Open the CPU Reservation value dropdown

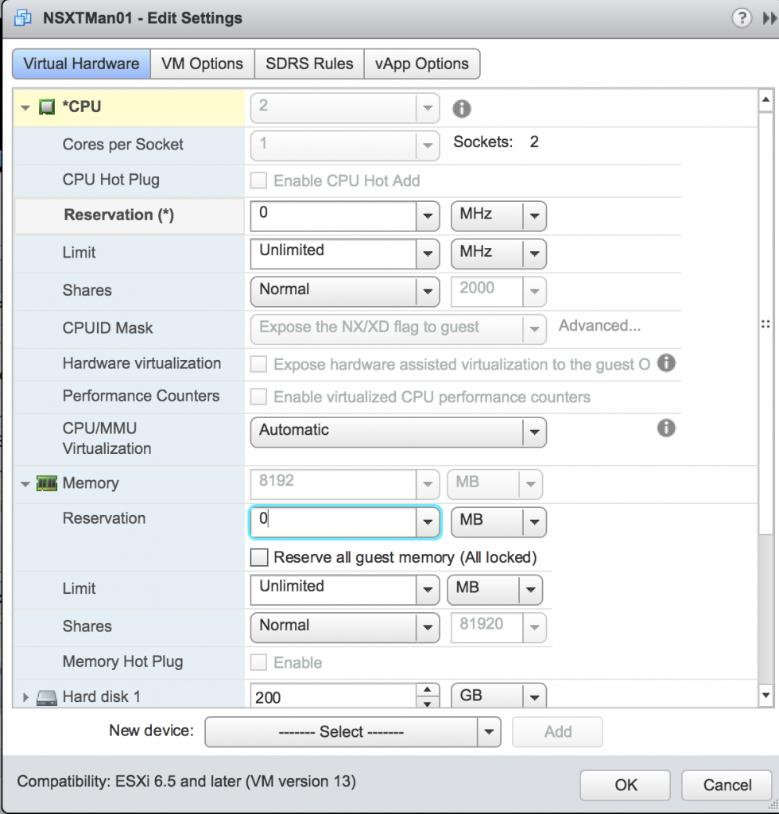(x=428, y=216)
